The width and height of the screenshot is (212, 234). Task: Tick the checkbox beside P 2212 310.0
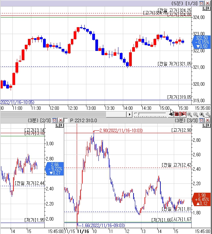pyautogui.click(x=66, y=120)
